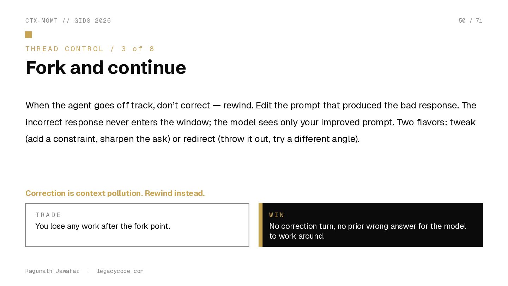Click the "THREAD CONTROL / 3 of 8" label
The width and height of the screenshot is (508, 286).
click(90, 49)
